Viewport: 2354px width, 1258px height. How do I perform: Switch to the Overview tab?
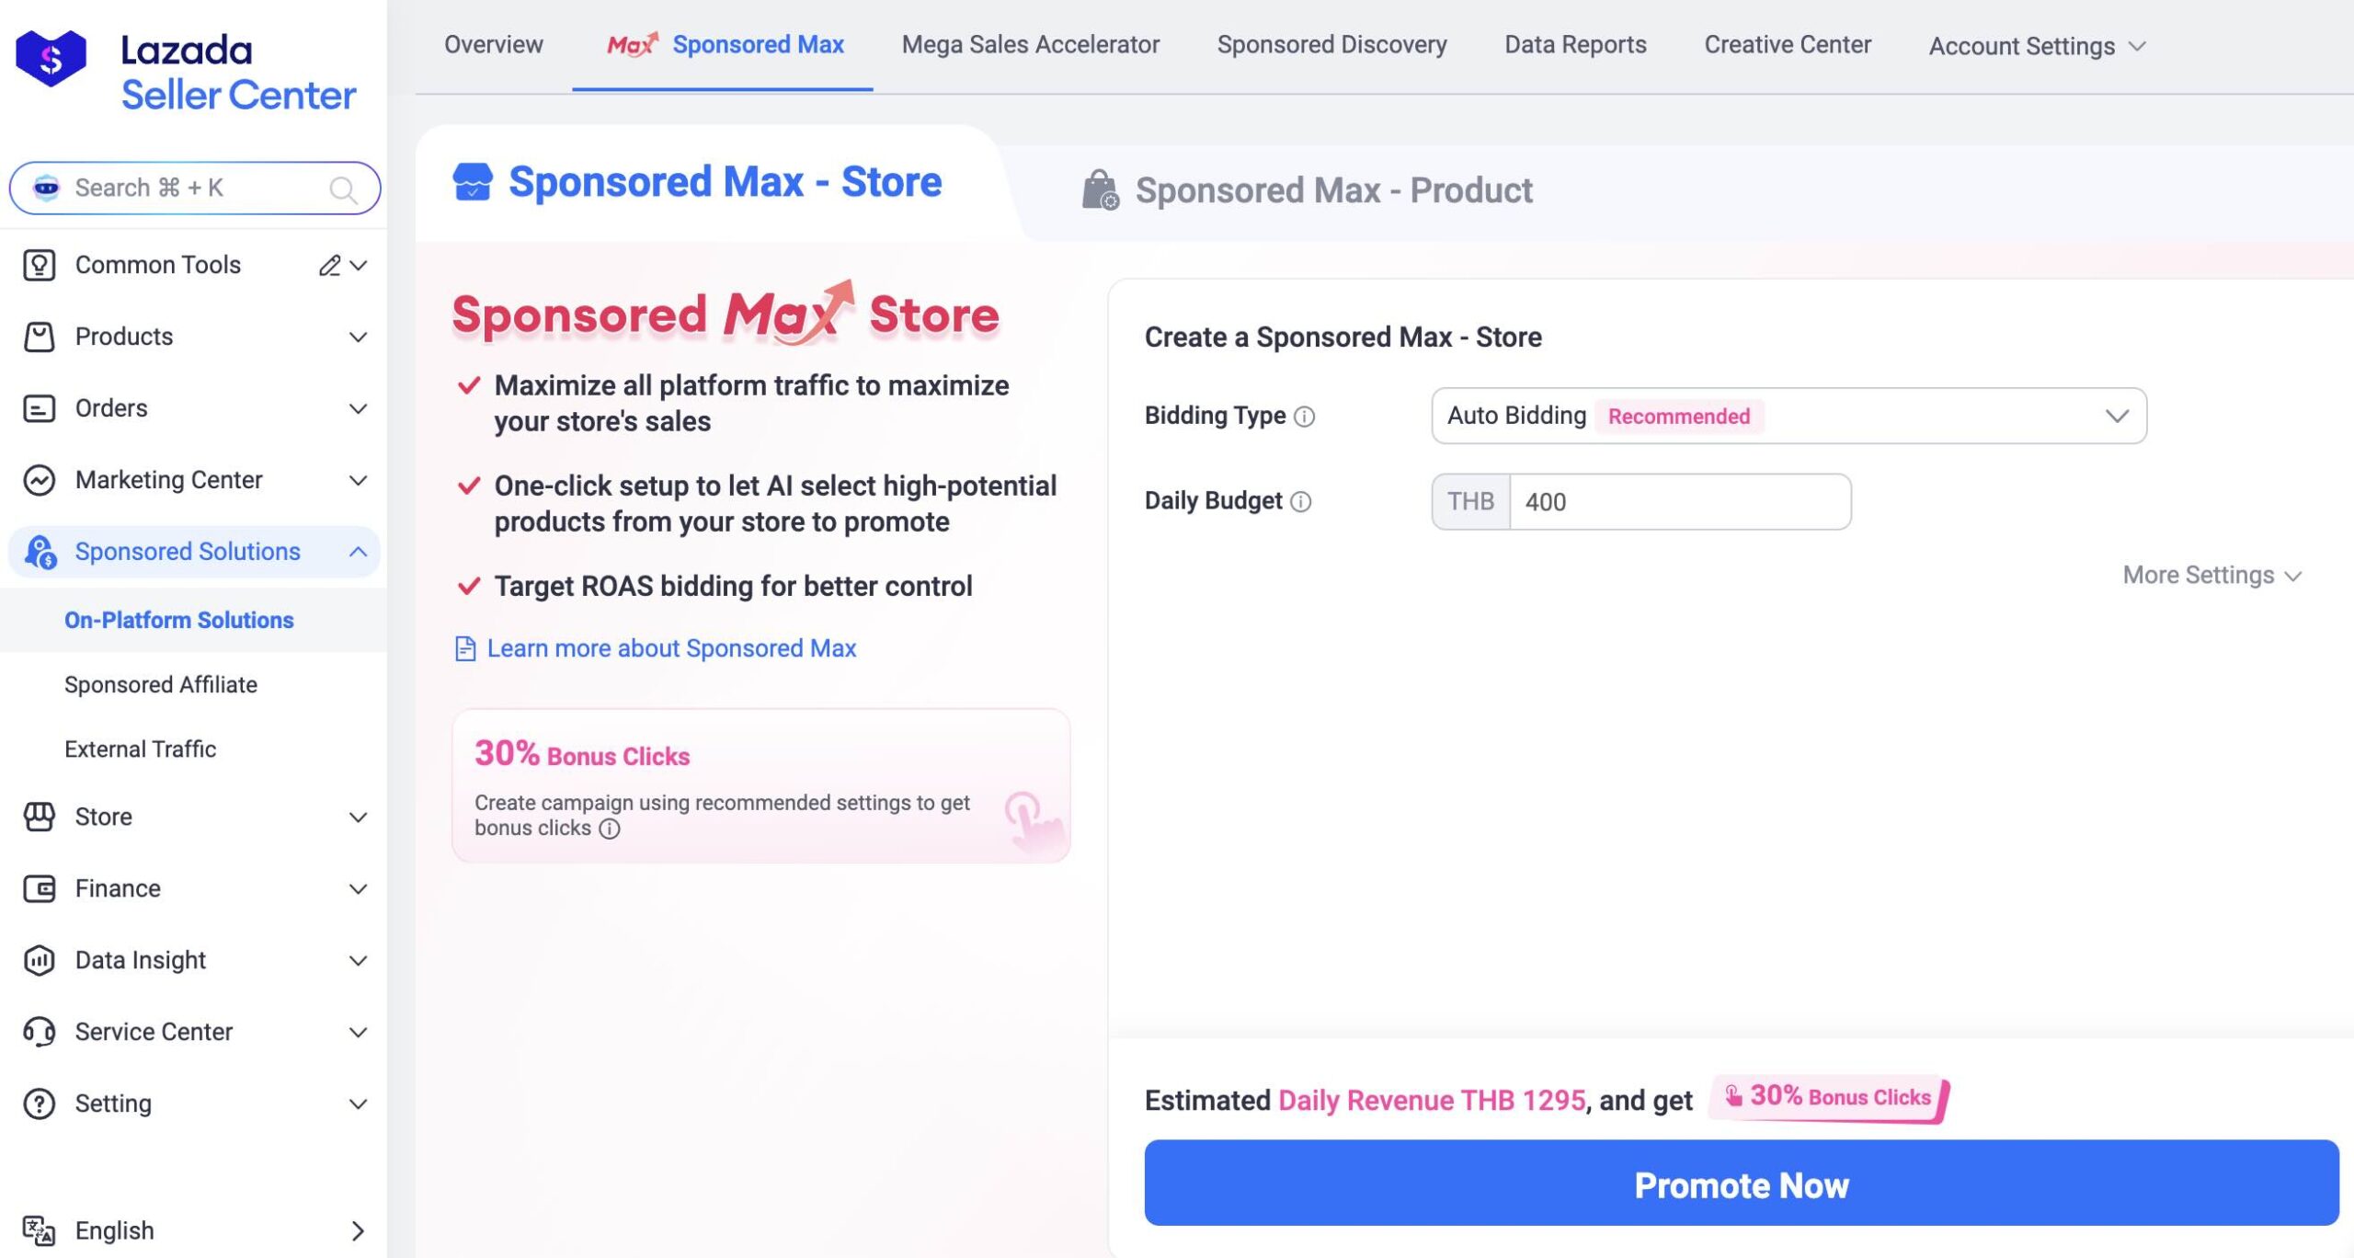pos(494,44)
